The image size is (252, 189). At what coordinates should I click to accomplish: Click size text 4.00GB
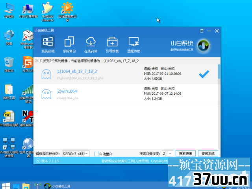(x=157, y=79)
